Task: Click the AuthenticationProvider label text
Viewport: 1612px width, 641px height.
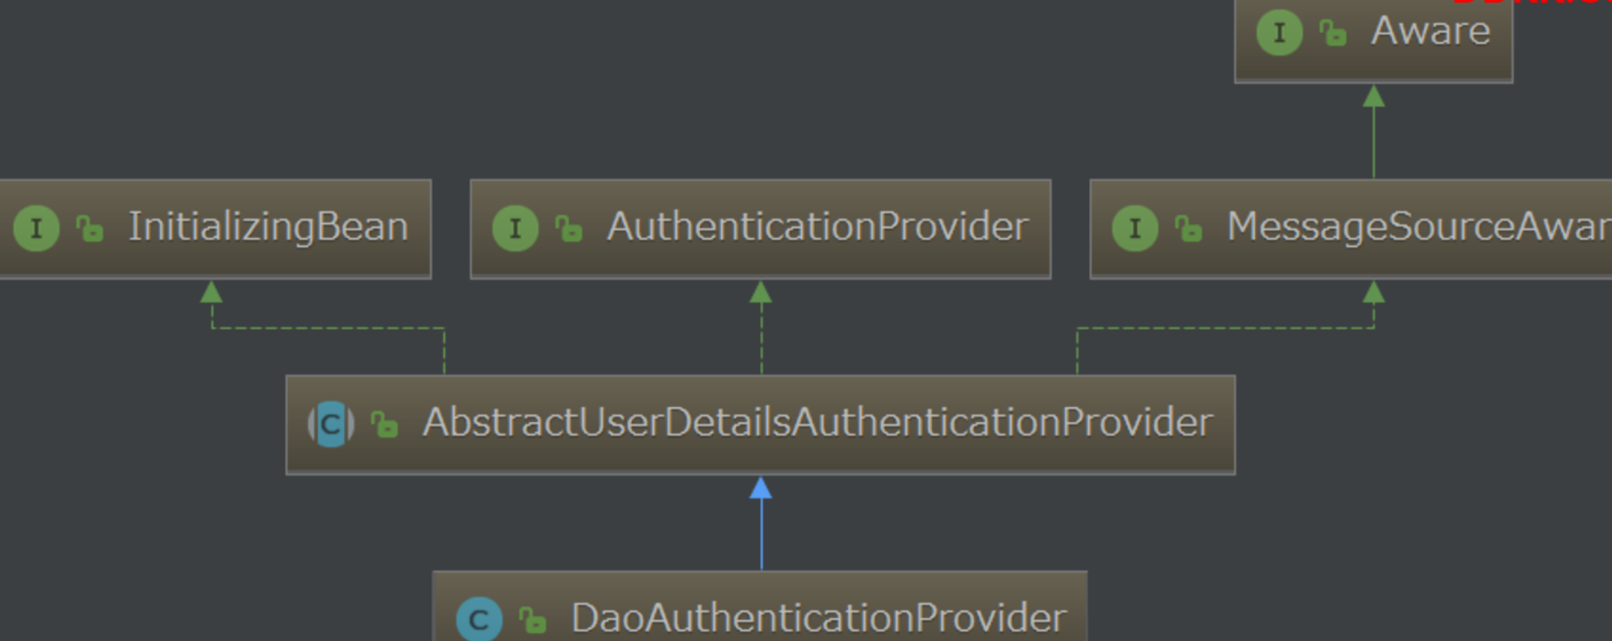Action: (818, 227)
